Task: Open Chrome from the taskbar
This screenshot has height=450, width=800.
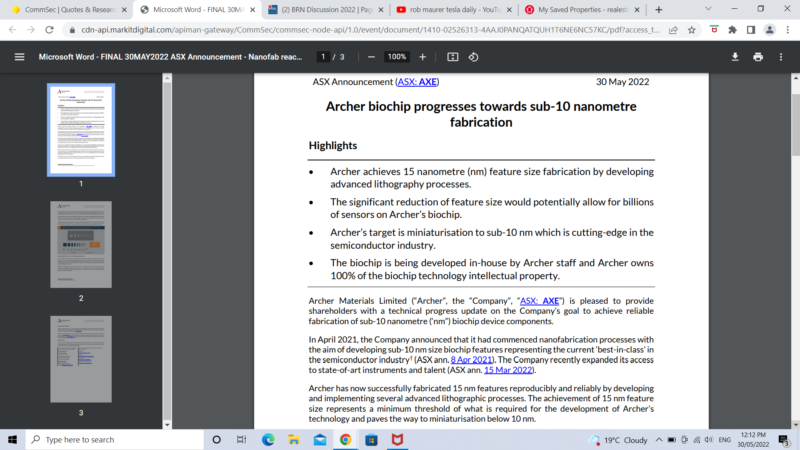Action: pos(345,440)
